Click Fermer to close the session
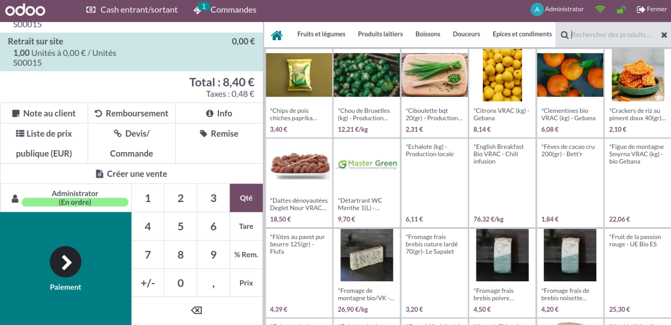 tap(652, 9)
